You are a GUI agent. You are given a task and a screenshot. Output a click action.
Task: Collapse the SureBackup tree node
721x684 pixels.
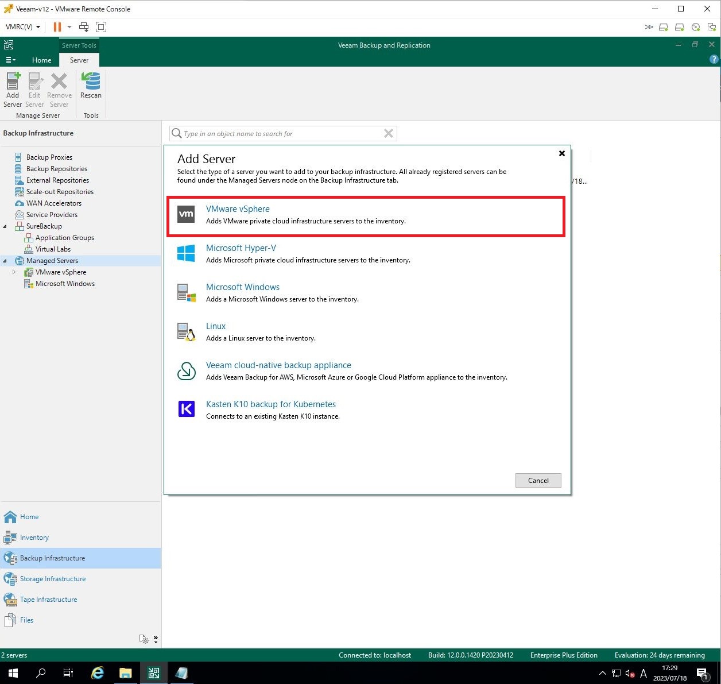point(5,226)
